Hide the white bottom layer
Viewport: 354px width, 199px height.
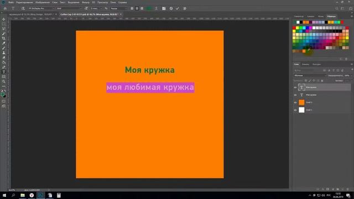pyautogui.click(x=295, y=110)
